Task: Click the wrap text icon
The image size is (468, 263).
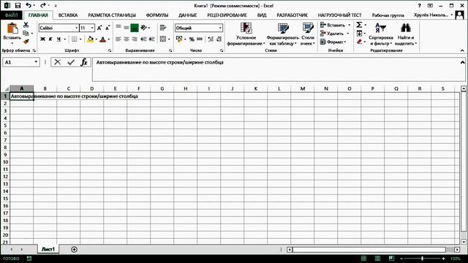Action: 163,28
